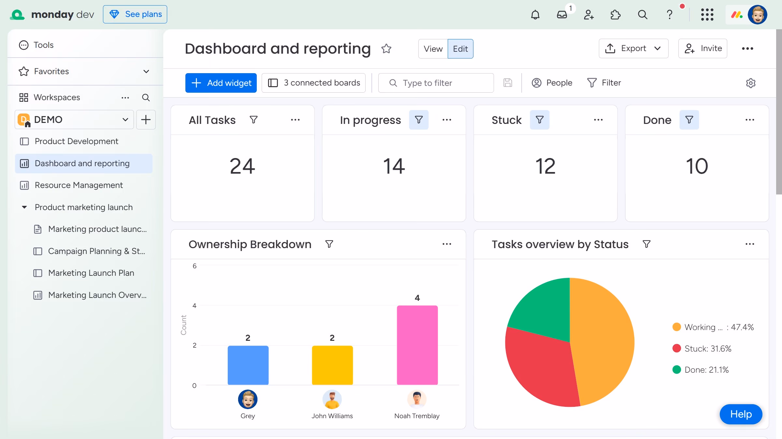This screenshot has width=782, height=439.
Task: Open the notifications bell
Action: click(535, 15)
